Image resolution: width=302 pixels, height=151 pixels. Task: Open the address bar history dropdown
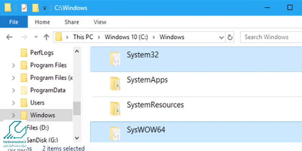(x=221, y=37)
